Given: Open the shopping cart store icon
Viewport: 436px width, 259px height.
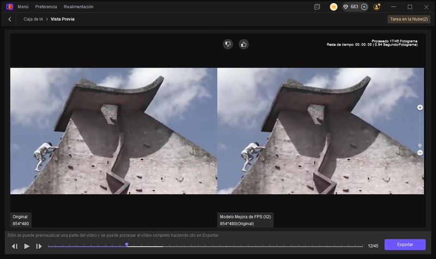Looking at the screenshot, I should 334,7.
